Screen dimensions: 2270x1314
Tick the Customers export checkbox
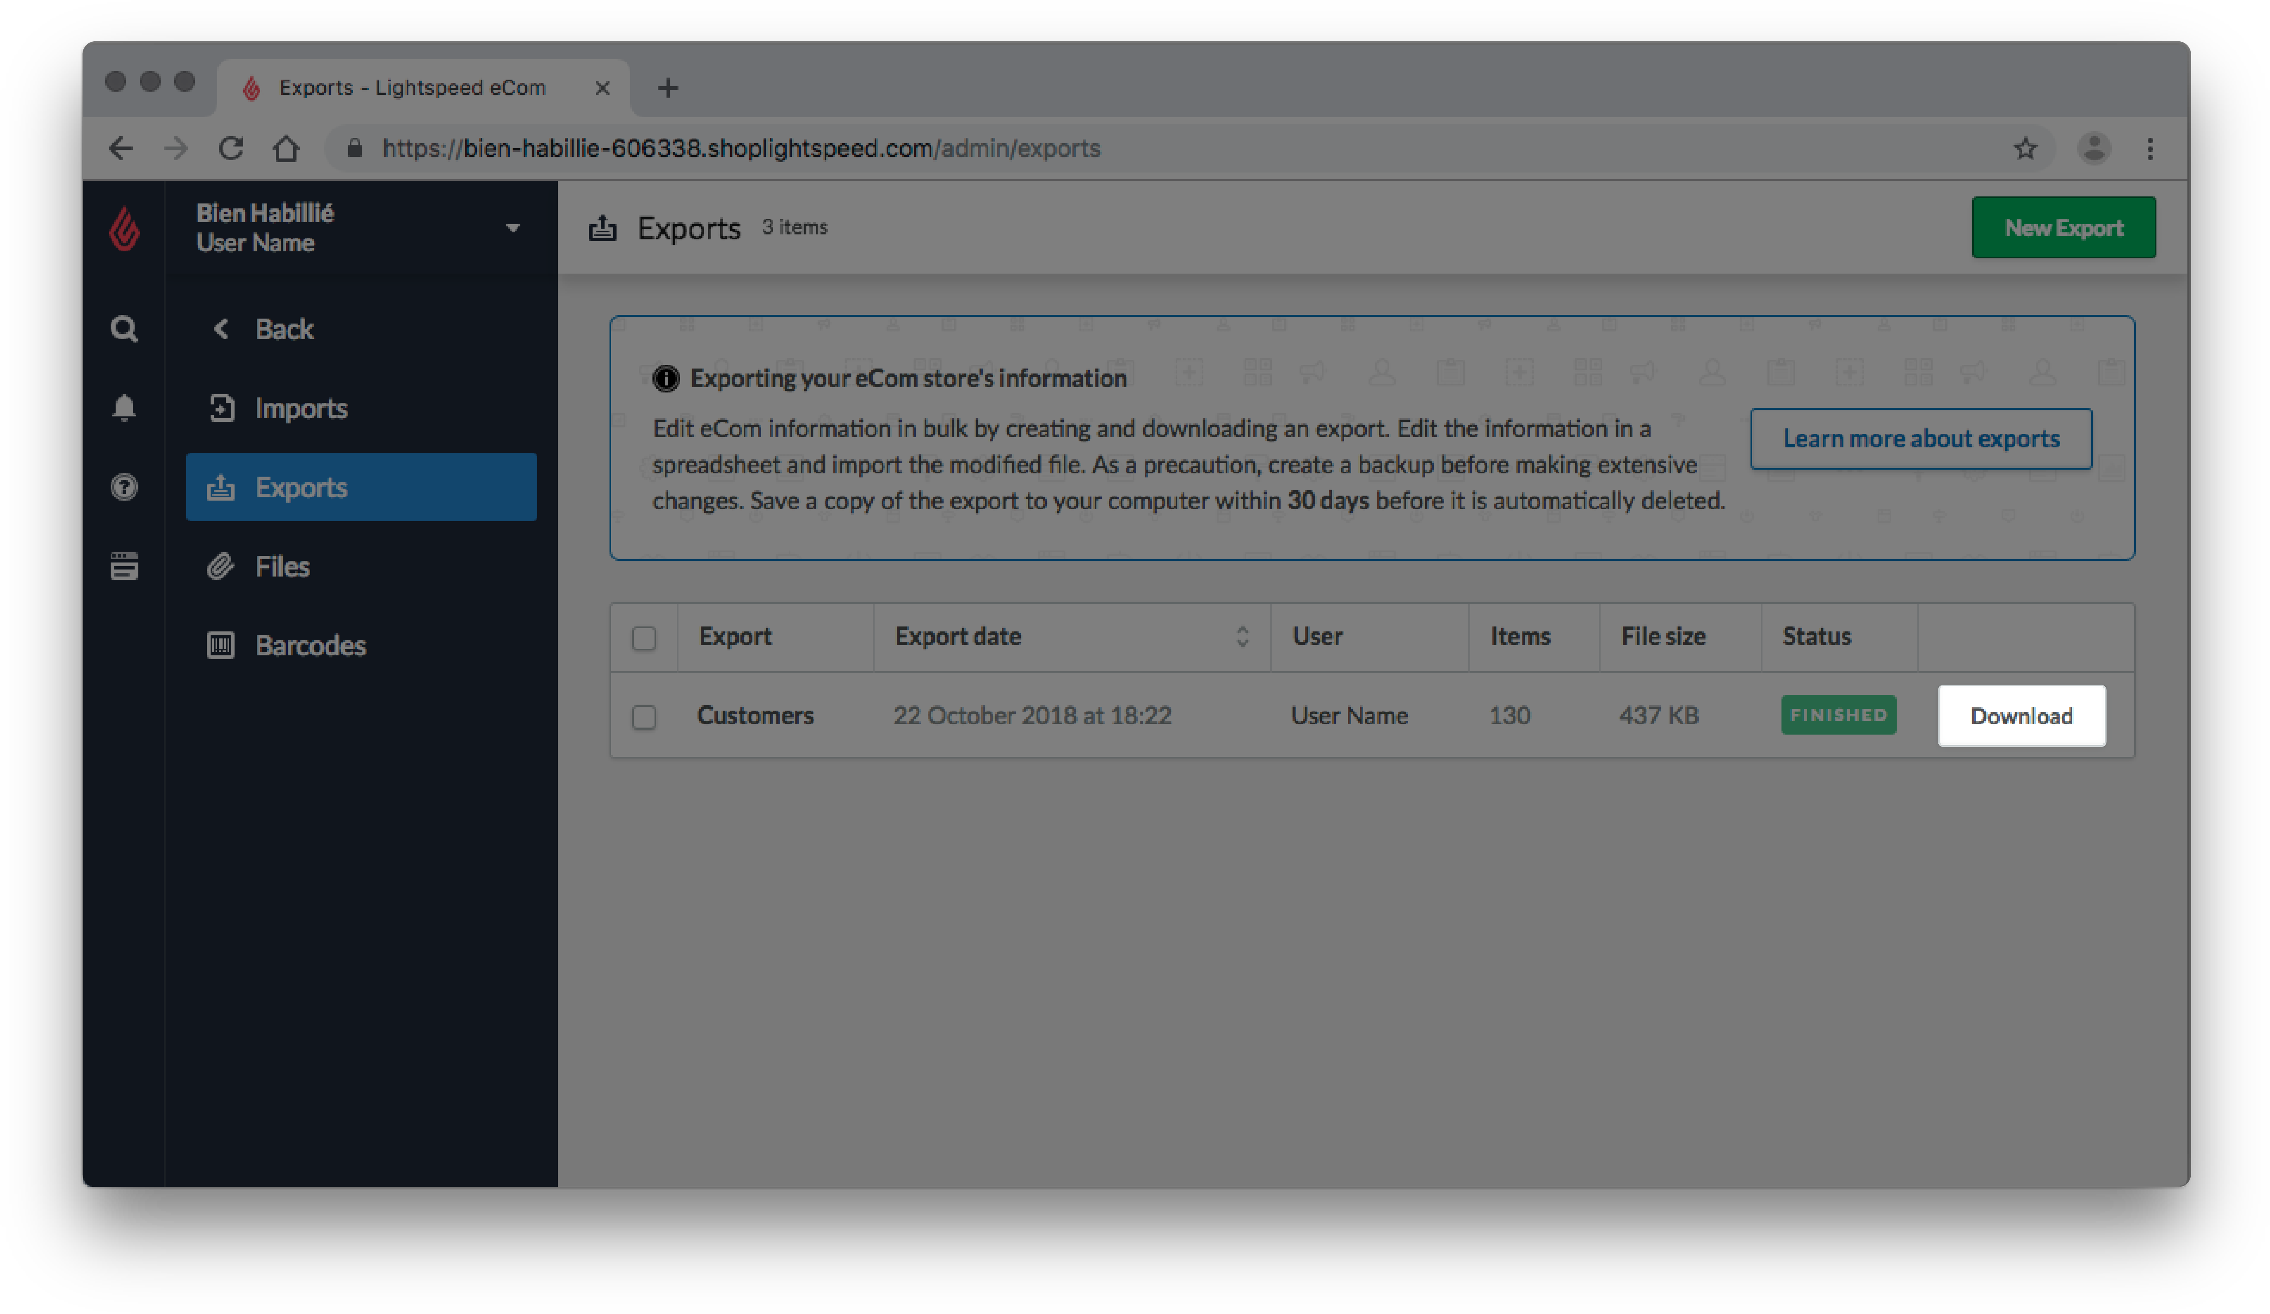click(x=644, y=717)
